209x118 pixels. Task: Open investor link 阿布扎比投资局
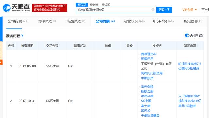pos(152,73)
